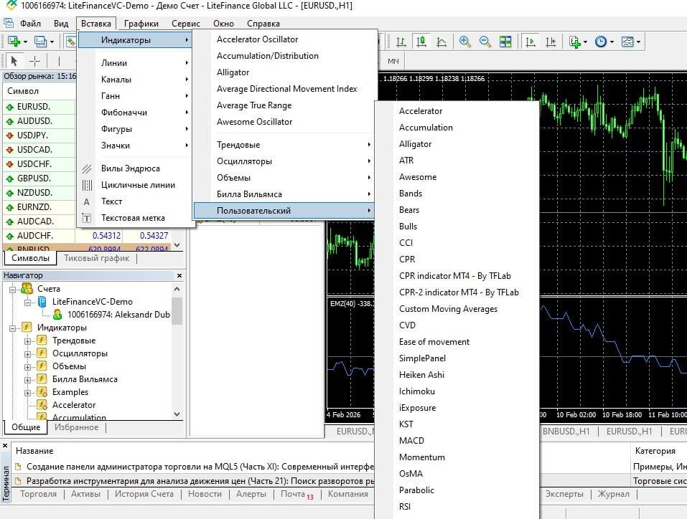
Task: Close the Навигатор panel
Action: (179, 275)
